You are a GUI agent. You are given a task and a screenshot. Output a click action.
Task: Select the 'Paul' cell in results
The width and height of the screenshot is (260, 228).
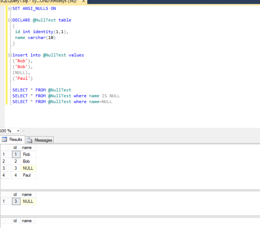tap(27, 175)
